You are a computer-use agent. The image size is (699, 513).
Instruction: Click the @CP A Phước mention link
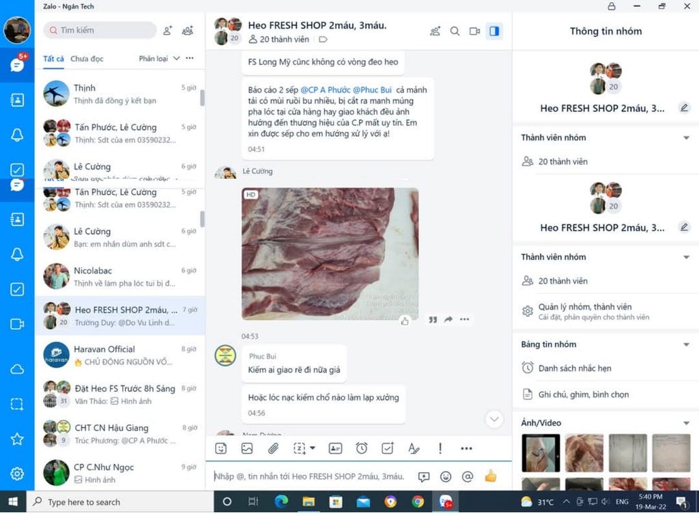pyautogui.click(x=326, y=90)
